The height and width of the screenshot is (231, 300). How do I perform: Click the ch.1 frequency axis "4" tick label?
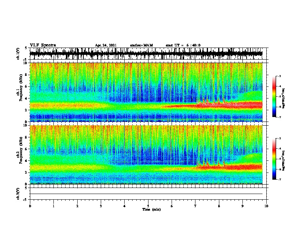click(27, 99)
